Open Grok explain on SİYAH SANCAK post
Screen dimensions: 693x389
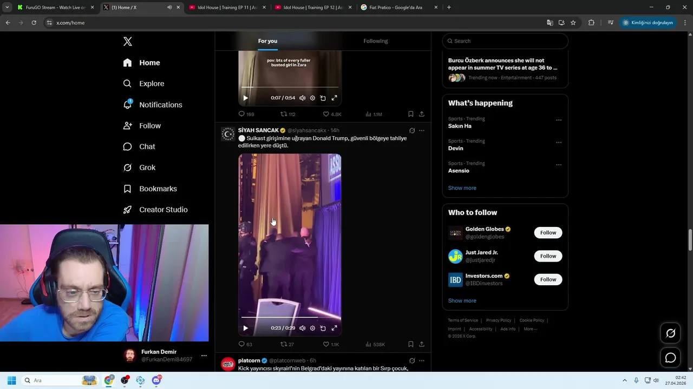coord(412,130)
